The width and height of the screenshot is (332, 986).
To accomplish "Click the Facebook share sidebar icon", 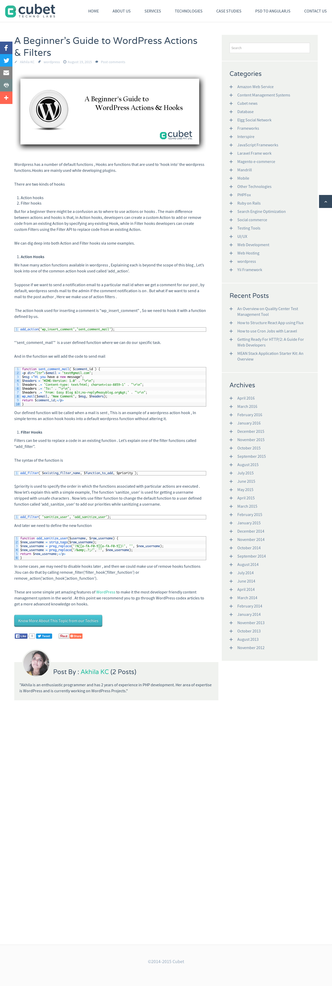I will tap(6, 48).
